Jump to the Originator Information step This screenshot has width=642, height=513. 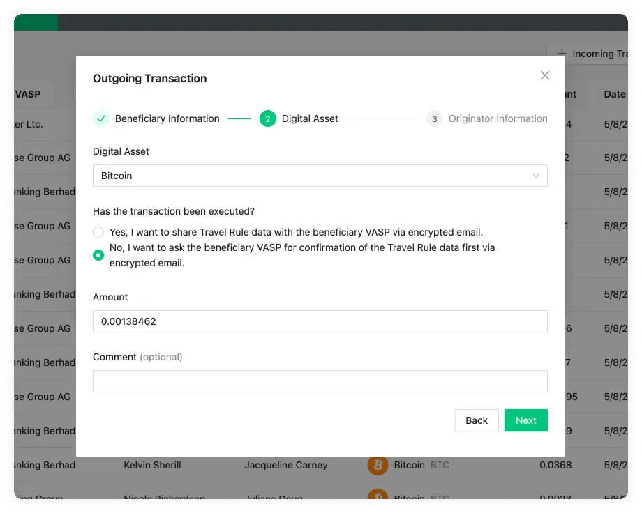497,118
